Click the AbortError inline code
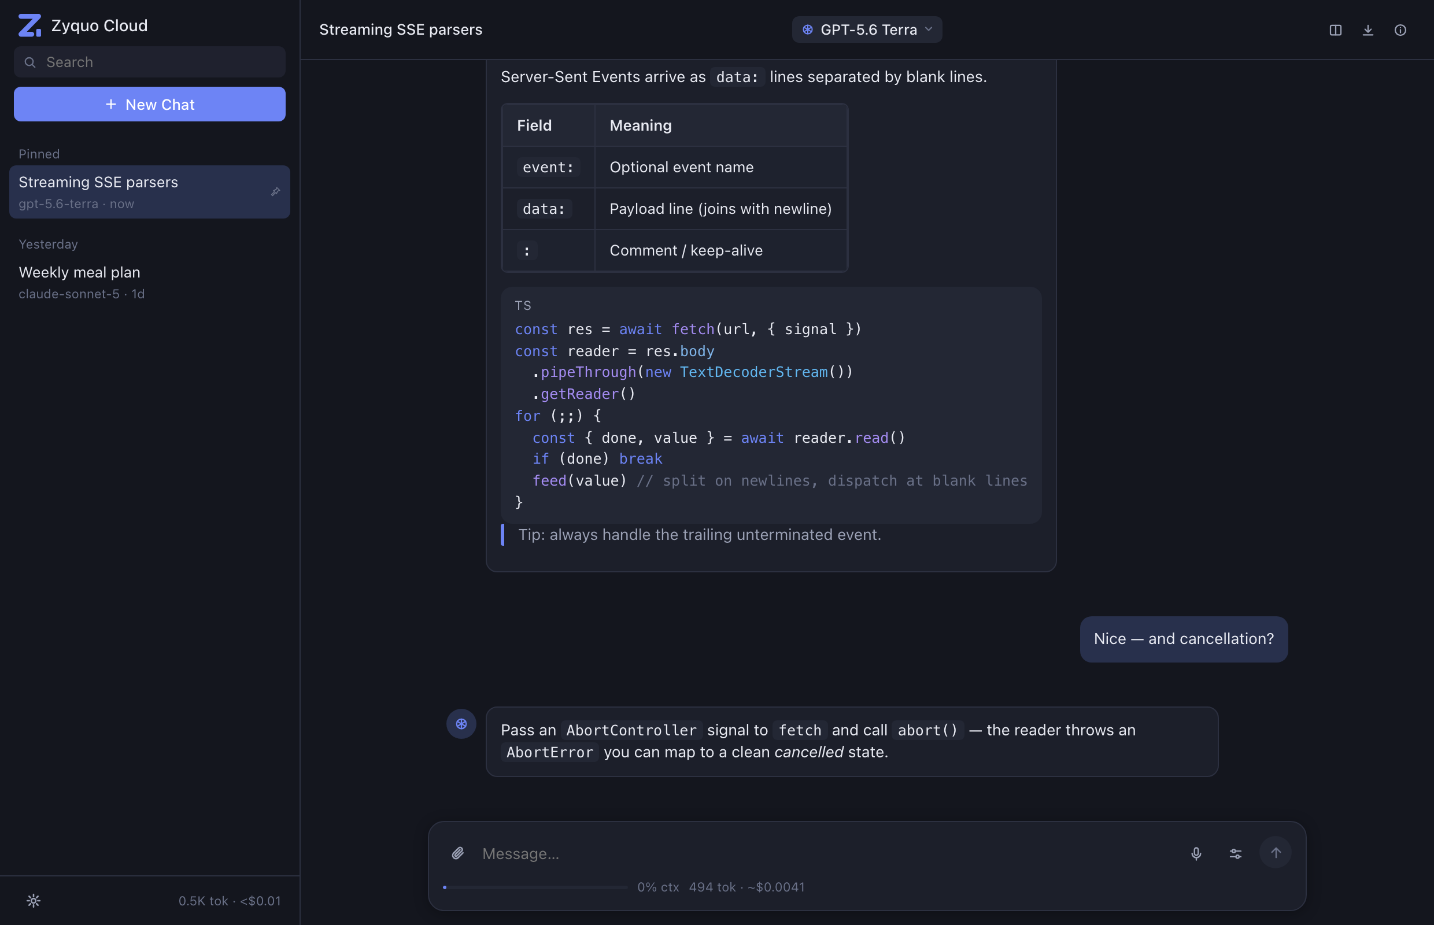This screenshot has width=1434, height=925. [x=549, y=752]
